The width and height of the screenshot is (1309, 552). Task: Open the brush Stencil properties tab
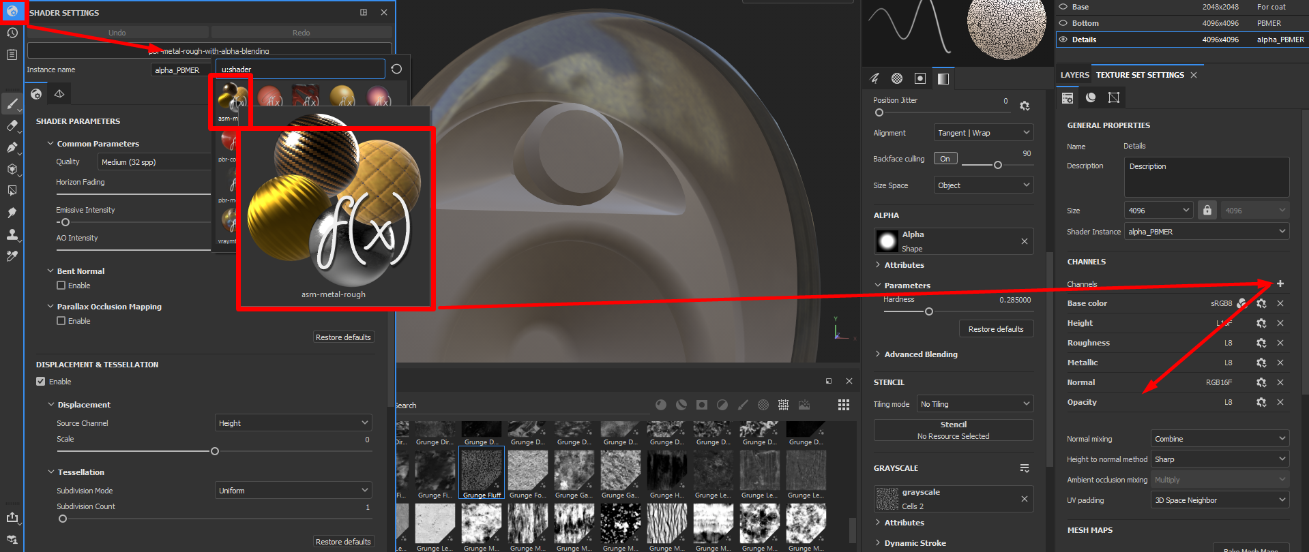(x=920, y=78)
